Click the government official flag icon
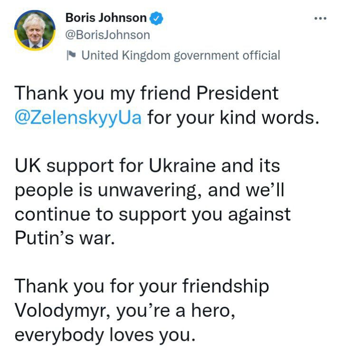The width and height of the screenshot is (342, 350). coord(71,55)
